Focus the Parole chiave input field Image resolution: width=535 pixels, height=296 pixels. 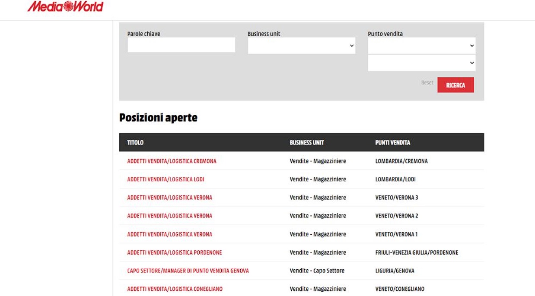click(x=182, y=45)
